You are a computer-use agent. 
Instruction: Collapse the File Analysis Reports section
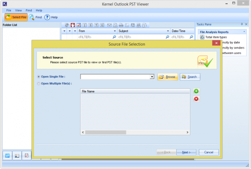coord(244,32)
